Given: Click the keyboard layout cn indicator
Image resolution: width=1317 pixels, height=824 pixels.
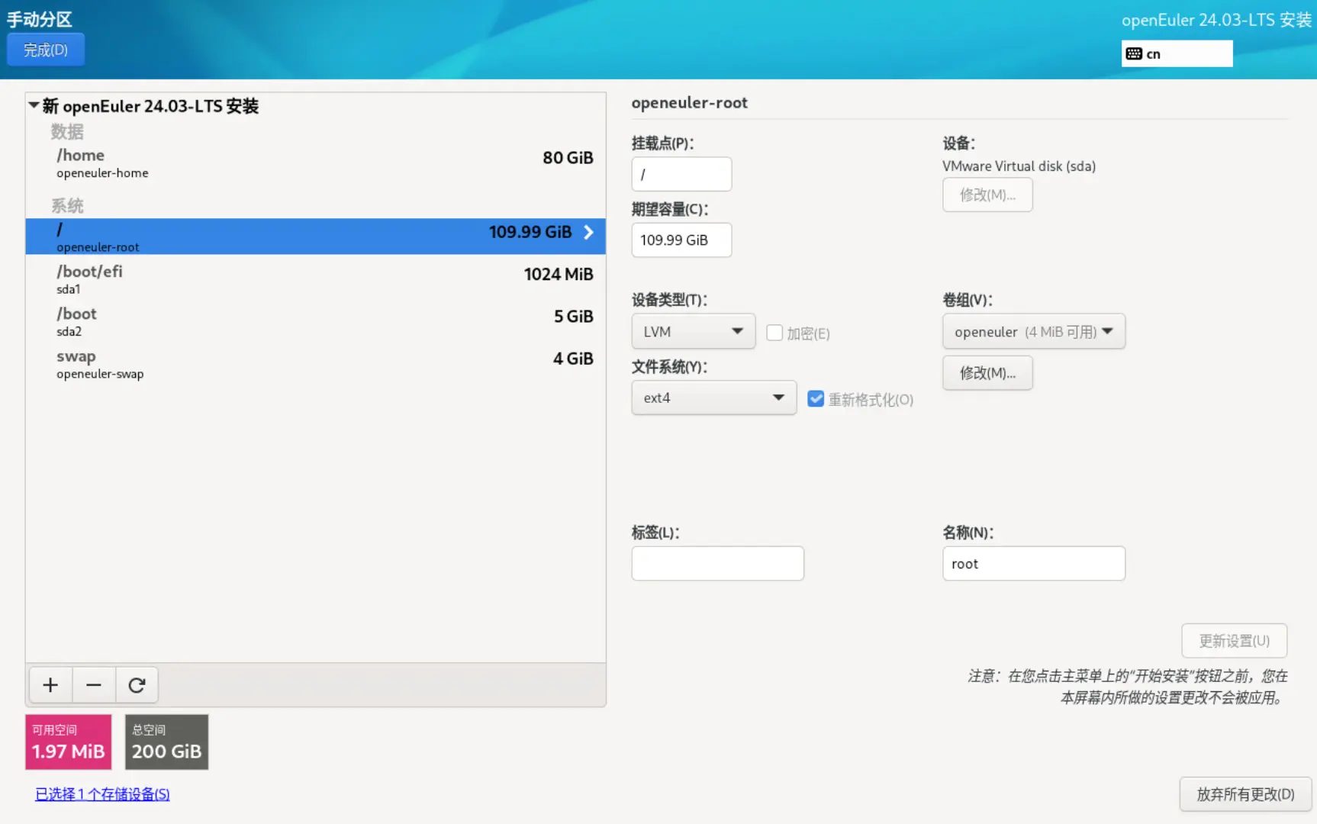Looking at the screenshot, I should click(x=1176, y=54).
